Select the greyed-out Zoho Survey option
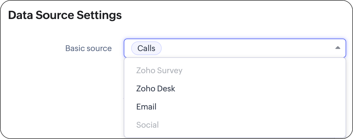This screenshot has width=353, height=139. pyautogui.click(x=159, y=70)
